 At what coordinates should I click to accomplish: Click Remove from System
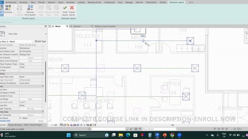tap(30, 10)
